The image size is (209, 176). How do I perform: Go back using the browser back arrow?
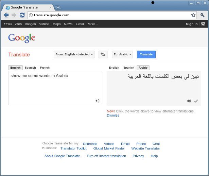pyautogui.click(x=6, y=15)
